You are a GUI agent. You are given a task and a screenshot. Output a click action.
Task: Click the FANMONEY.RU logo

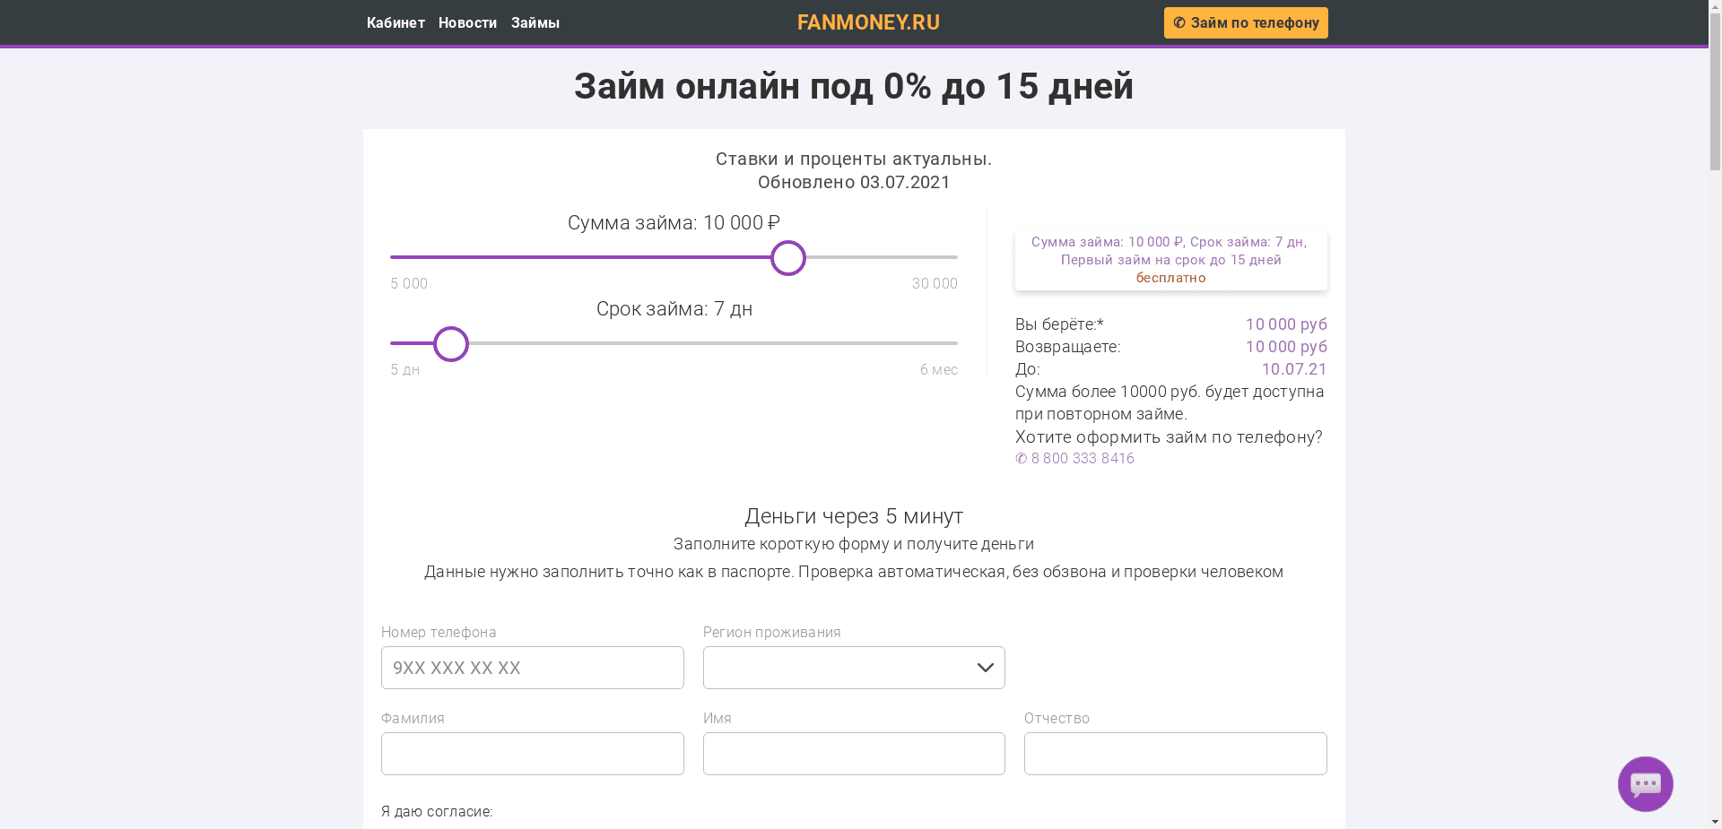pyautogui.click(x=867, y=22)
